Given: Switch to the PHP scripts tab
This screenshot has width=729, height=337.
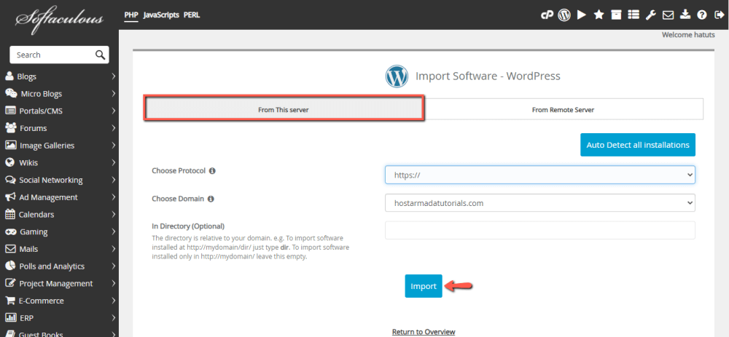Looking at the screenshot, I should (x=131, y=15).
